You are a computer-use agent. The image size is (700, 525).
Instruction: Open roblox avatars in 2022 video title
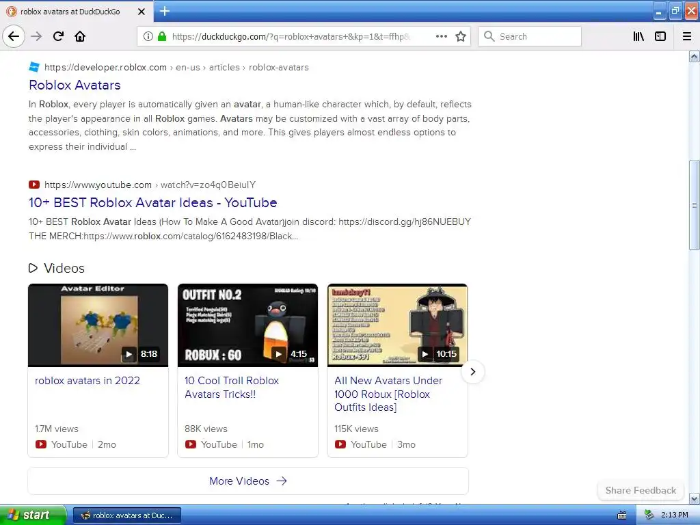[x=87, y=380]
